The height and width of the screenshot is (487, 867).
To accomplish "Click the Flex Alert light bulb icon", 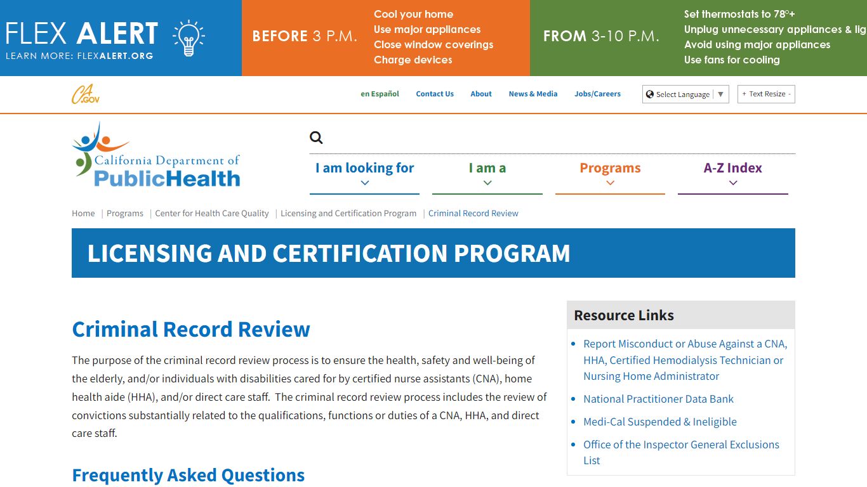I will (189, 39).
